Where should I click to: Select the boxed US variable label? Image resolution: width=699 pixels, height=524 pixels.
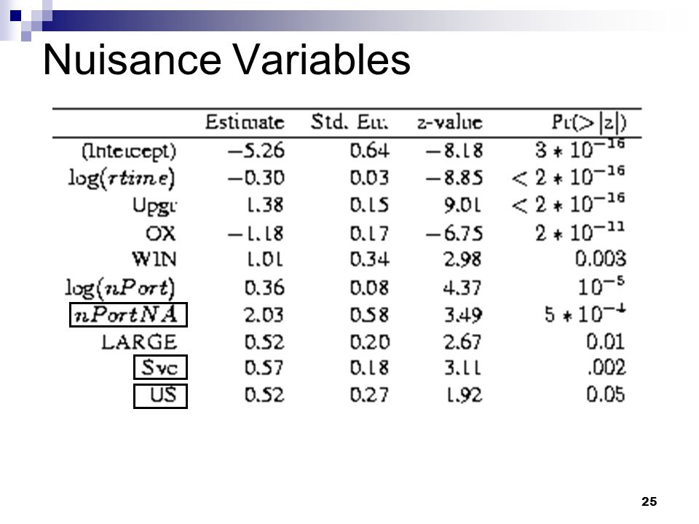(x=160, y=396)
